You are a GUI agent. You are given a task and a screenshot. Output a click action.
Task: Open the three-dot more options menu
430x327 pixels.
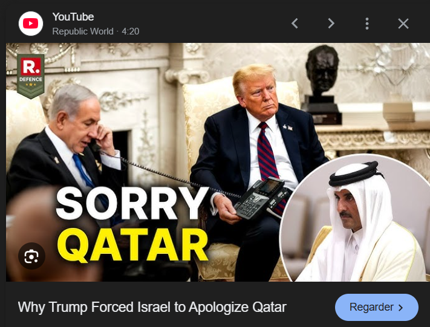[367, 24]
